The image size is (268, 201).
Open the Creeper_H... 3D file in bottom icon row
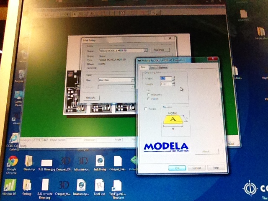(64, 185)
